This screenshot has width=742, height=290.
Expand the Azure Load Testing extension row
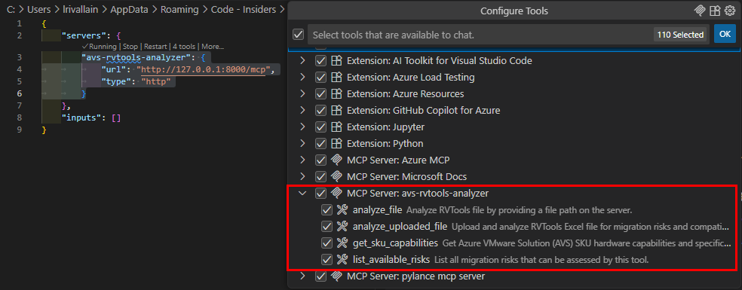pyautogui.click(x=303, y=77)
